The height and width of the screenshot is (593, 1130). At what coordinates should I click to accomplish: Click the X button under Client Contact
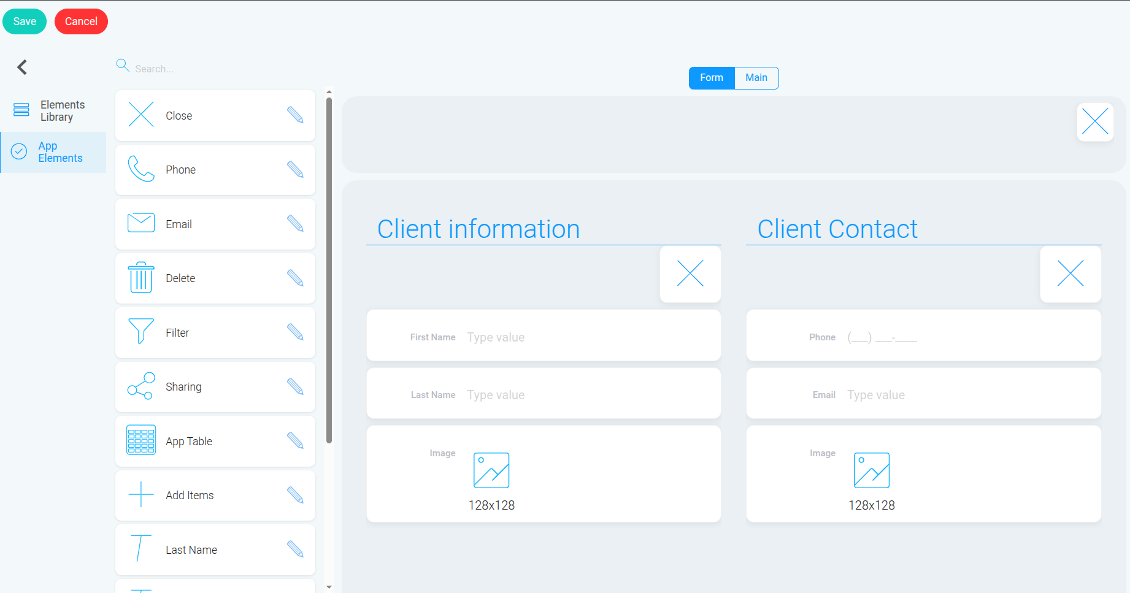(x=1070, y=274)
